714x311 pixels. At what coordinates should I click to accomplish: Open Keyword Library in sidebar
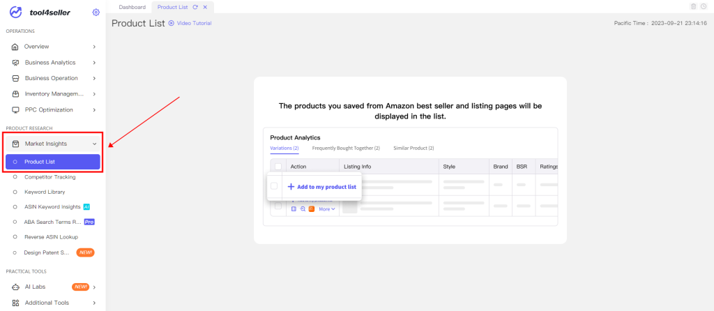(x=45, y=192)
